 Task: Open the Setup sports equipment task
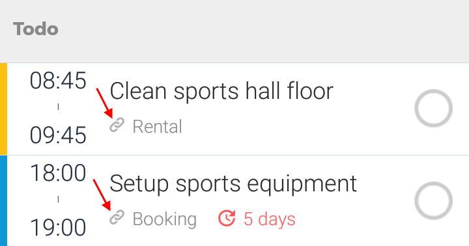(233, 184)
